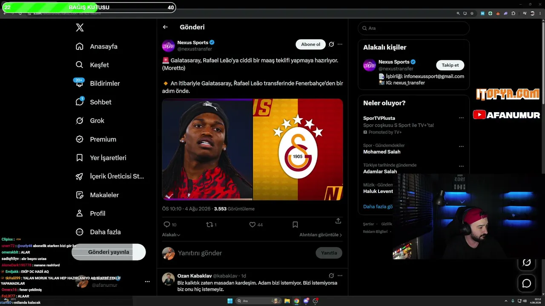
Task: Open the Chrome three-dot menu
Action: click(540, 13)
